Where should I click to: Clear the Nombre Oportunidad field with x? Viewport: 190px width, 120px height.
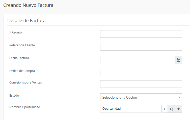coord(165,109)
